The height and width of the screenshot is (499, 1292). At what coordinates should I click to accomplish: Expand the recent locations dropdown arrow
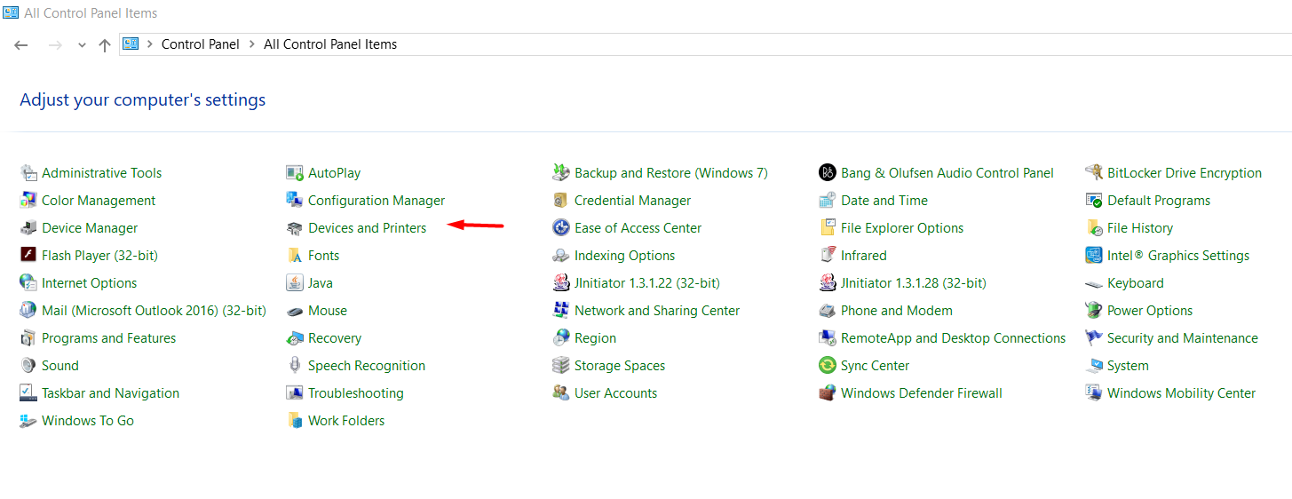point(82,45)
